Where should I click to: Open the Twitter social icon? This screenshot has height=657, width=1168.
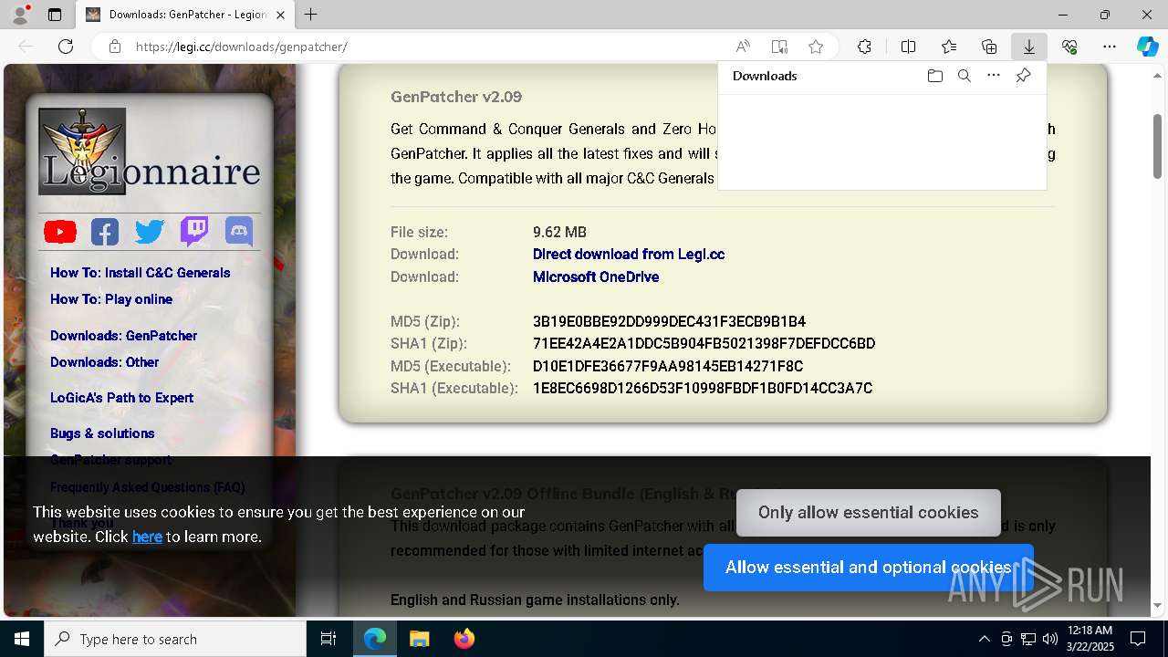(x=150, y=232)
